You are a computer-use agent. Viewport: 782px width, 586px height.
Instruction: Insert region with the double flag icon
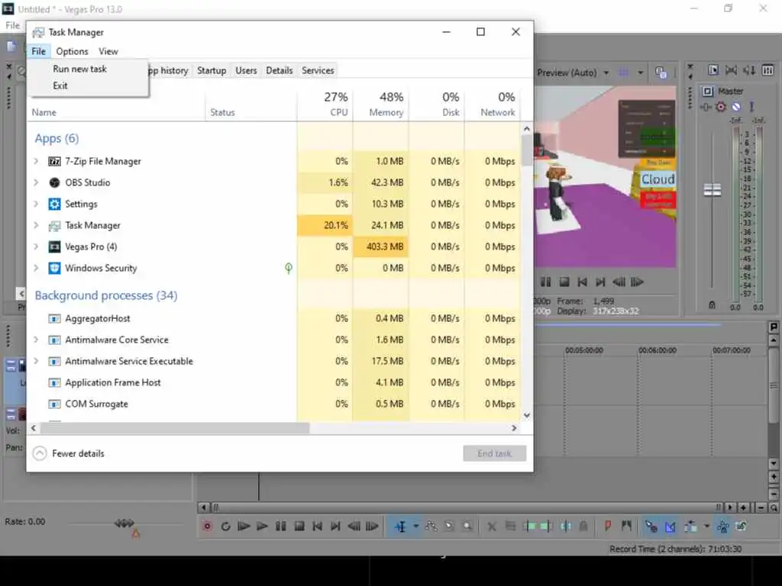(x=626, y=526)
